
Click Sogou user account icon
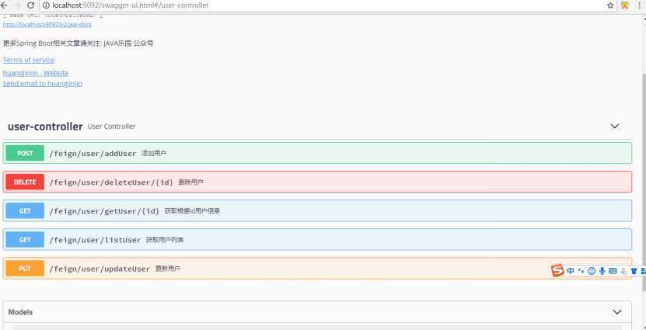tap(623, 271)
